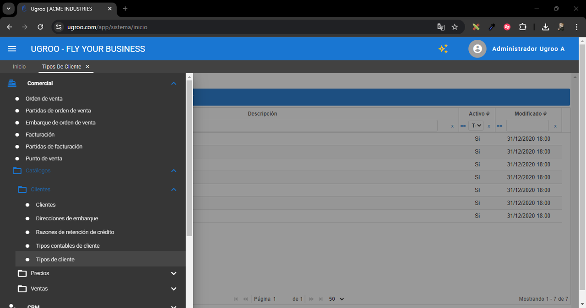Open the Activo filter dropdown
Image resolution: width=586 pixels, height=308 pixels.
pos(476,126)
